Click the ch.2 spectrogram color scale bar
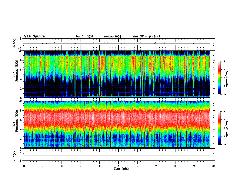The height and width of the screenshot is (186, 240). pos(219,128)
